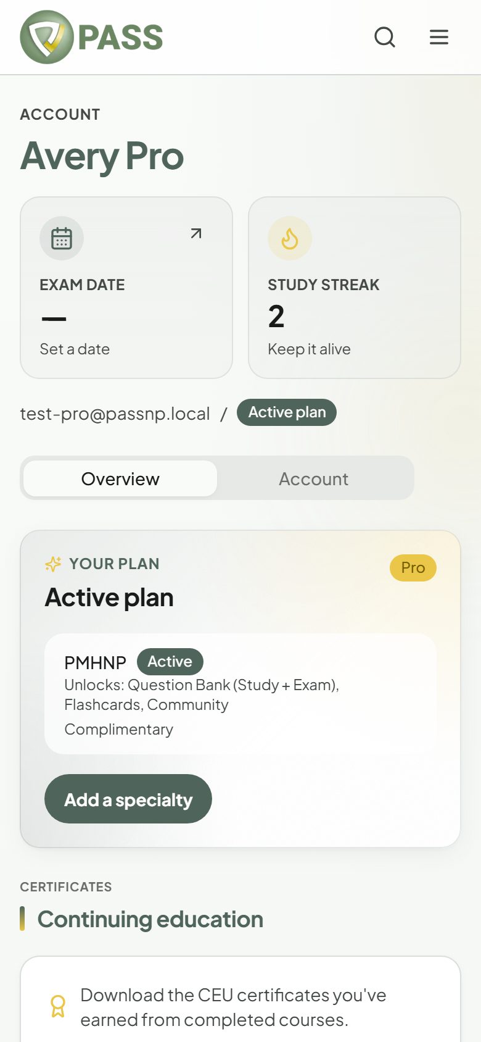
Task: Click the YOUR PLAN label
Action: [114, 564]
